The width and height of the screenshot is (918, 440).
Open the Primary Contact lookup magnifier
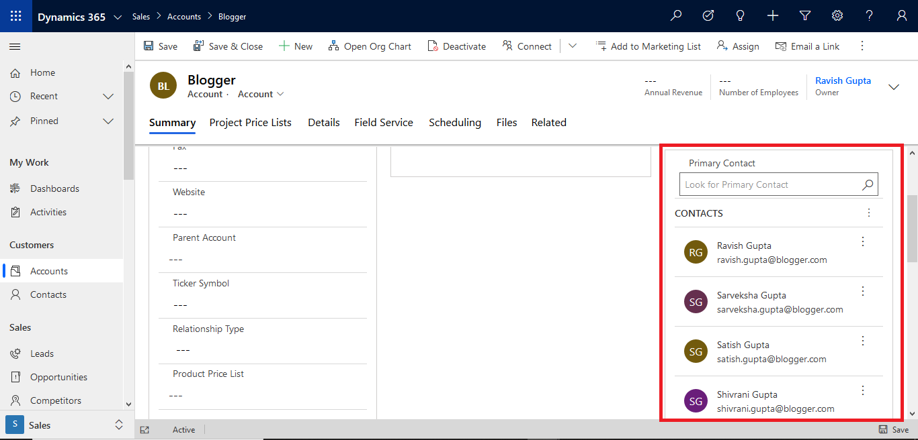point(867,184)
